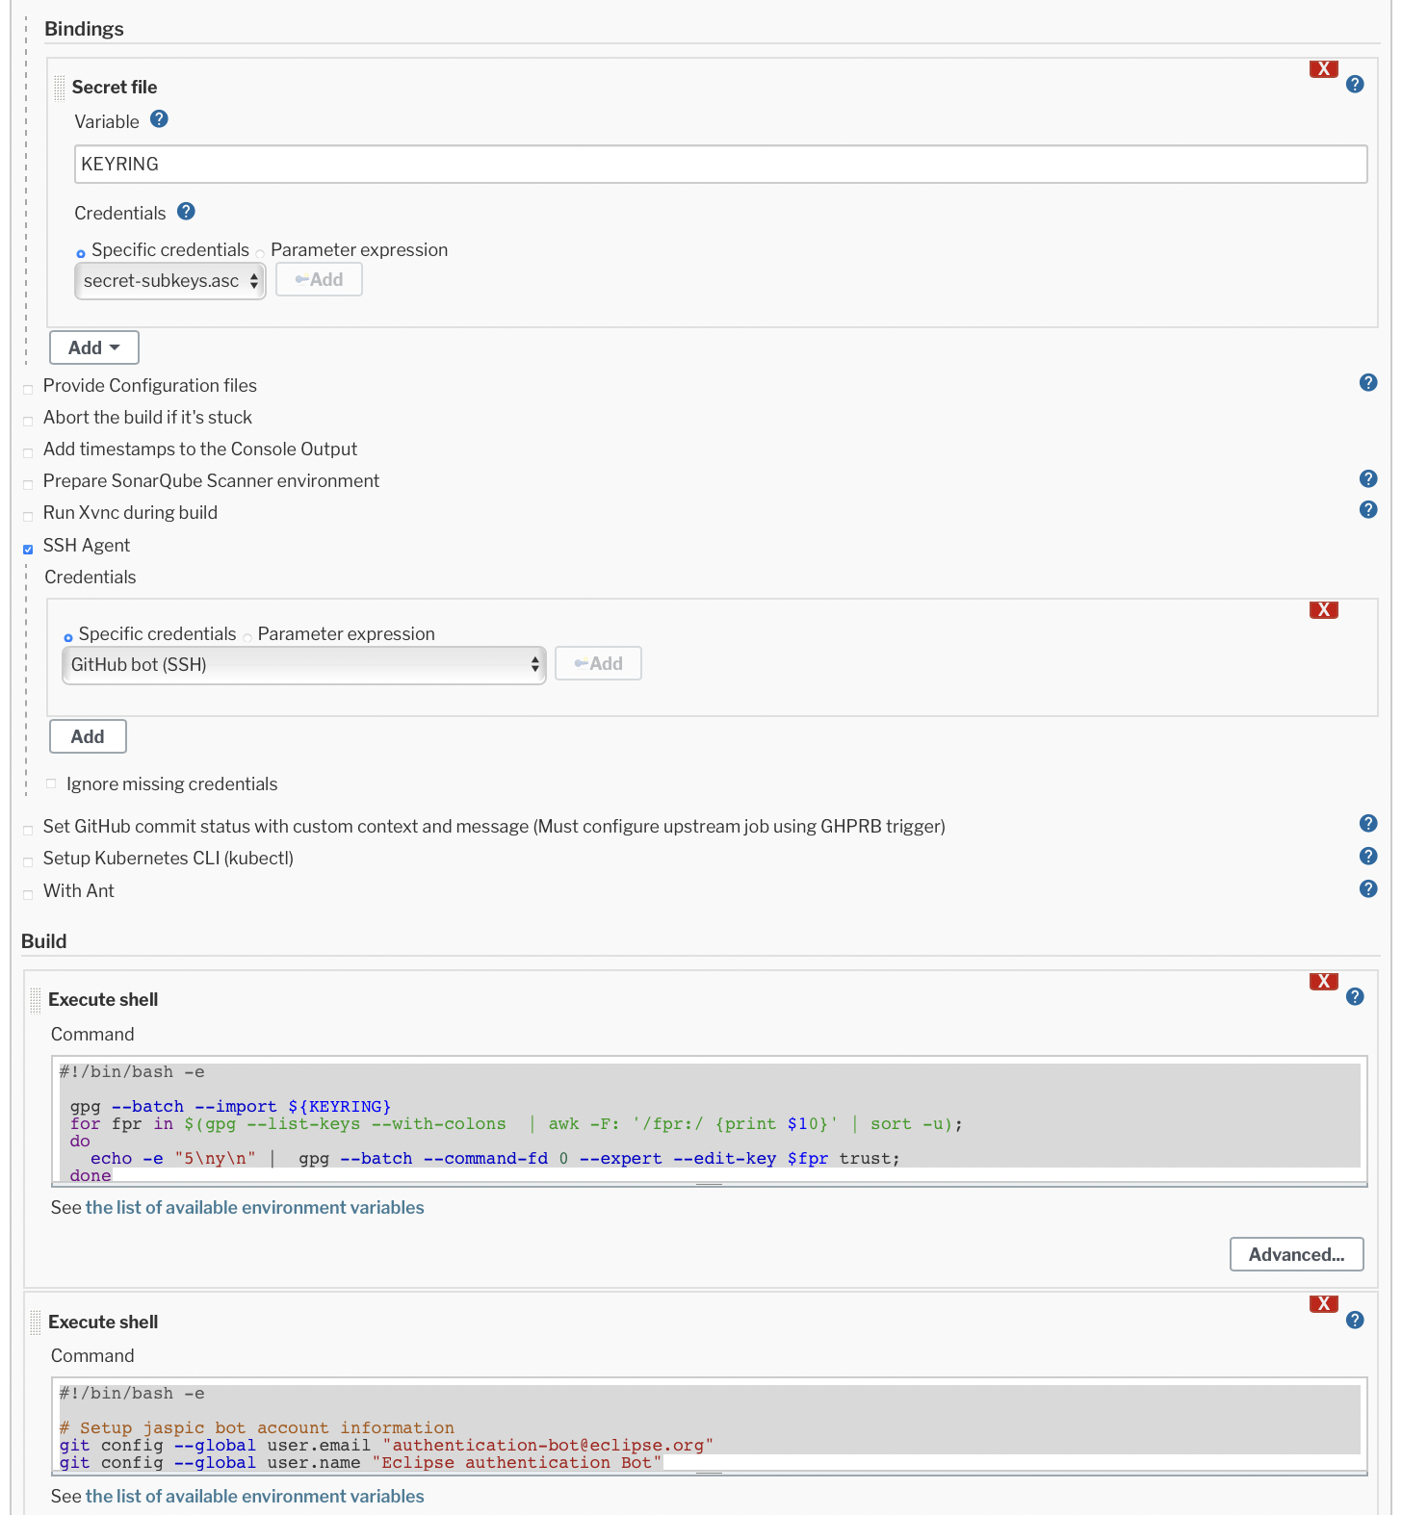Expand the Bindings Add dropdown button

point(93,347)
